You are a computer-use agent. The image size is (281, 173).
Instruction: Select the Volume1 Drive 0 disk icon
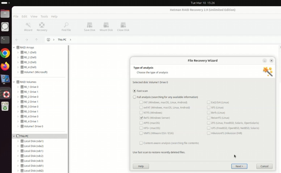22,126
